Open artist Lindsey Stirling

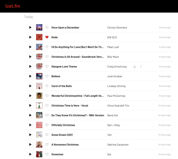pos(116,86)
